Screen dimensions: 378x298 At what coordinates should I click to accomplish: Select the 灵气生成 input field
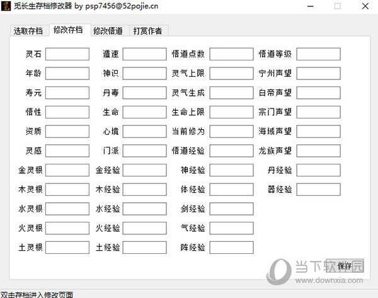tap(231, 93)
